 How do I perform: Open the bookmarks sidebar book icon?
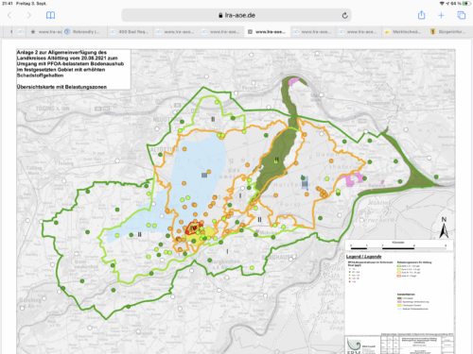[x=50, y=15]
